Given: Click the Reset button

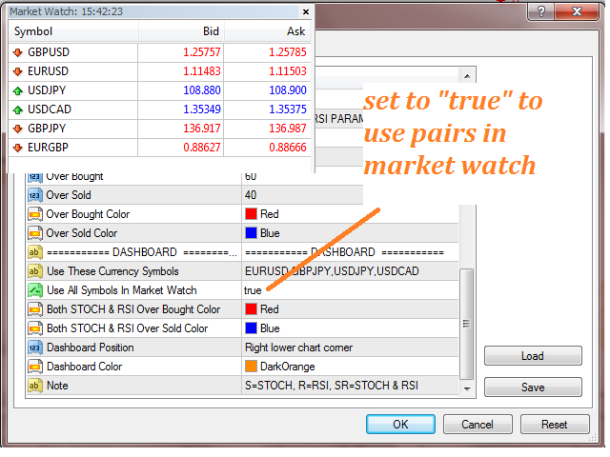Looking at the screenshot, I should 555,425.
